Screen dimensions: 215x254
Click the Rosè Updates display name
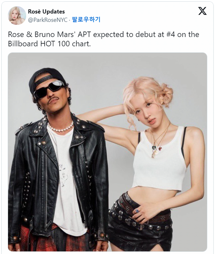pos(46,11)
